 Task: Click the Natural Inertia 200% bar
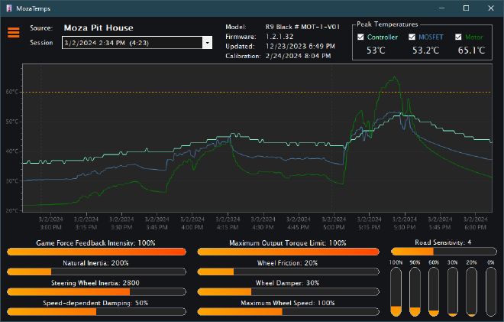point(95,272)
